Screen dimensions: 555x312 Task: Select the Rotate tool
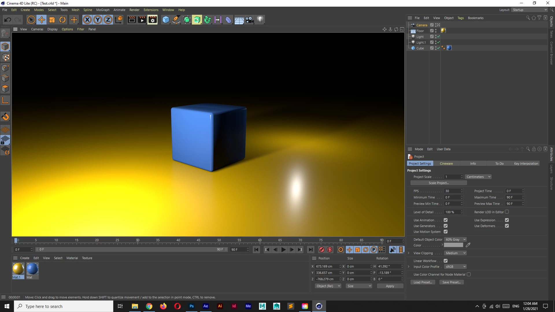[62, 20]
